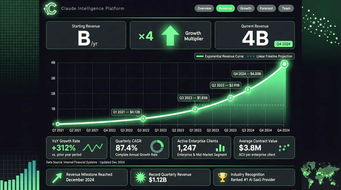Open the Ranked #1 AI SaaS Provider card

[x=254, y=177]
